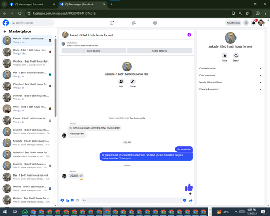
Task: Open the emoji picker in message box
Action: pos(184,200)
